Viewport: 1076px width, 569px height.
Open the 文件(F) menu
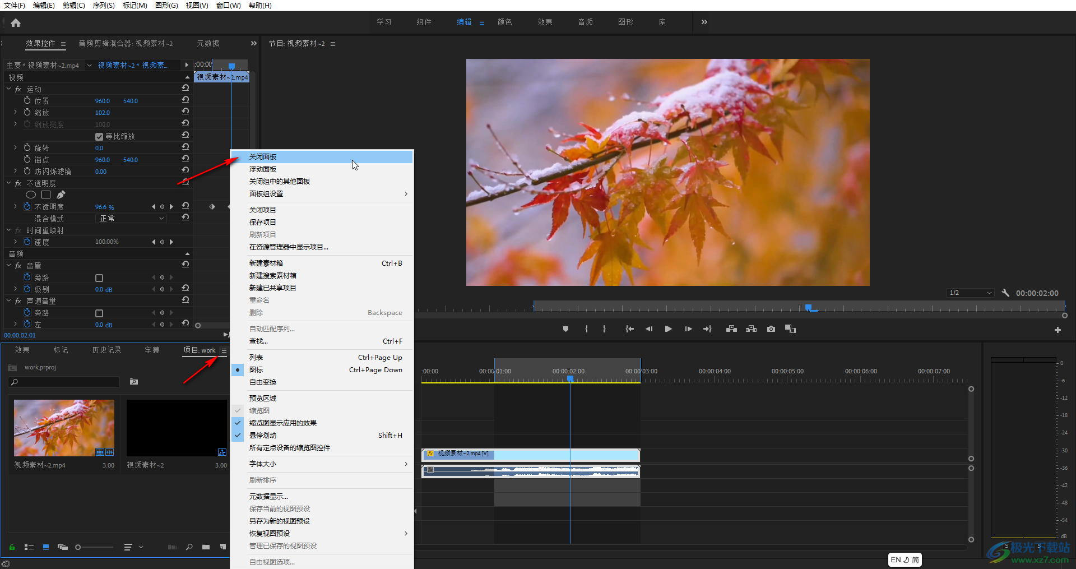pyautogui.click(x=15, y=5)
